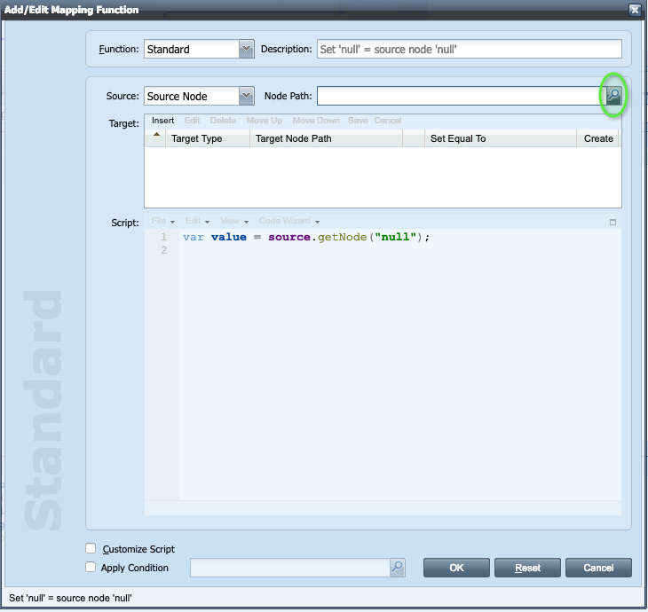Close the Add/Edit Mapping Function dialog
Image resolution: width=648 pixels, height=612 pixels.
tap(635, 10)
